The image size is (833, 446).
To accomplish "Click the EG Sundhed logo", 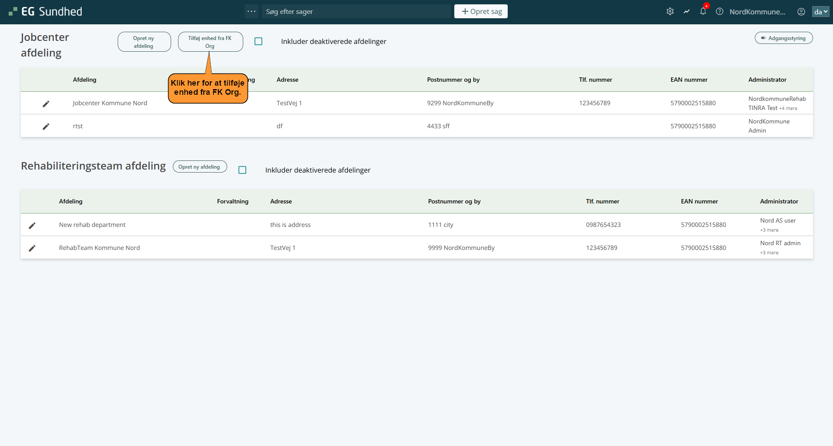I will click(46, 12).
